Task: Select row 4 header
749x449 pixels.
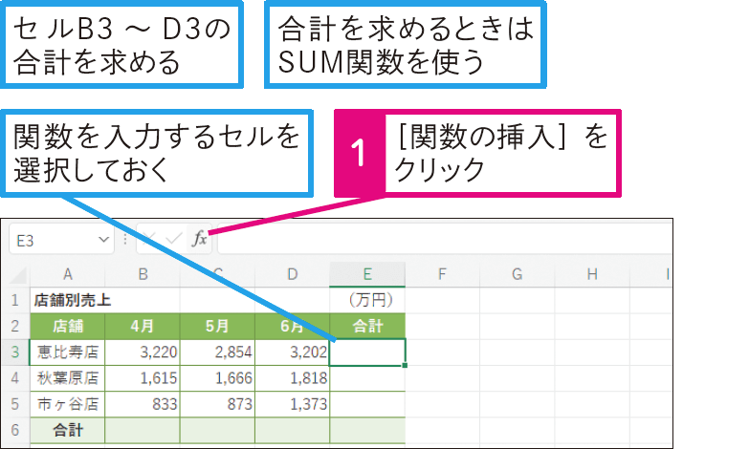Action: [15, 378]
